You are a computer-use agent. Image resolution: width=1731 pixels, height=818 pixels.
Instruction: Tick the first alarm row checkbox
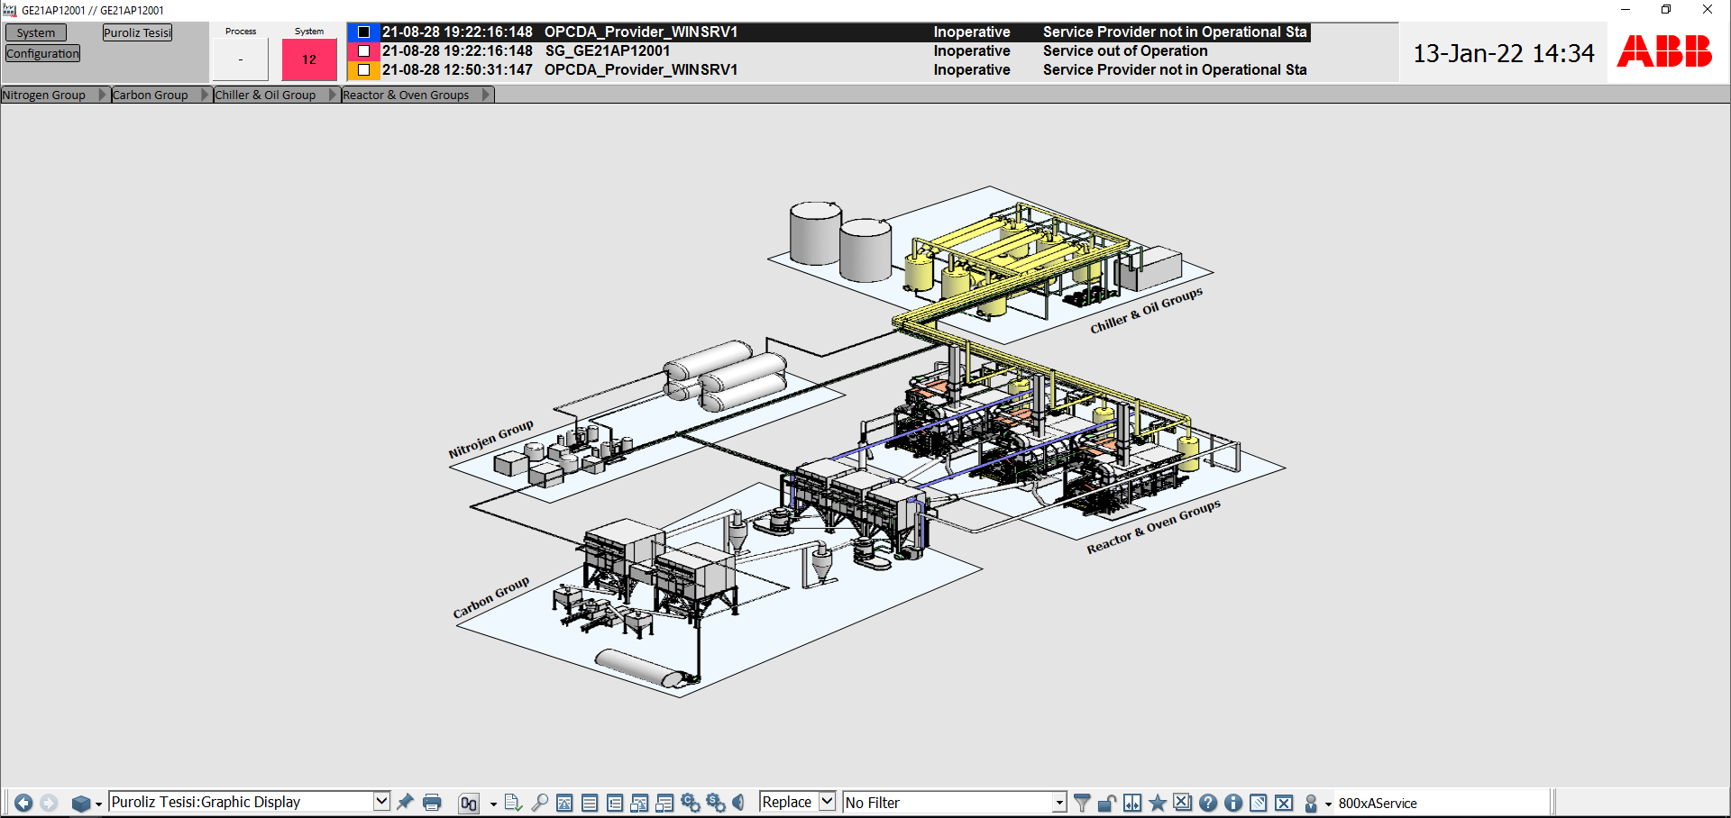[x=364, y=32]
